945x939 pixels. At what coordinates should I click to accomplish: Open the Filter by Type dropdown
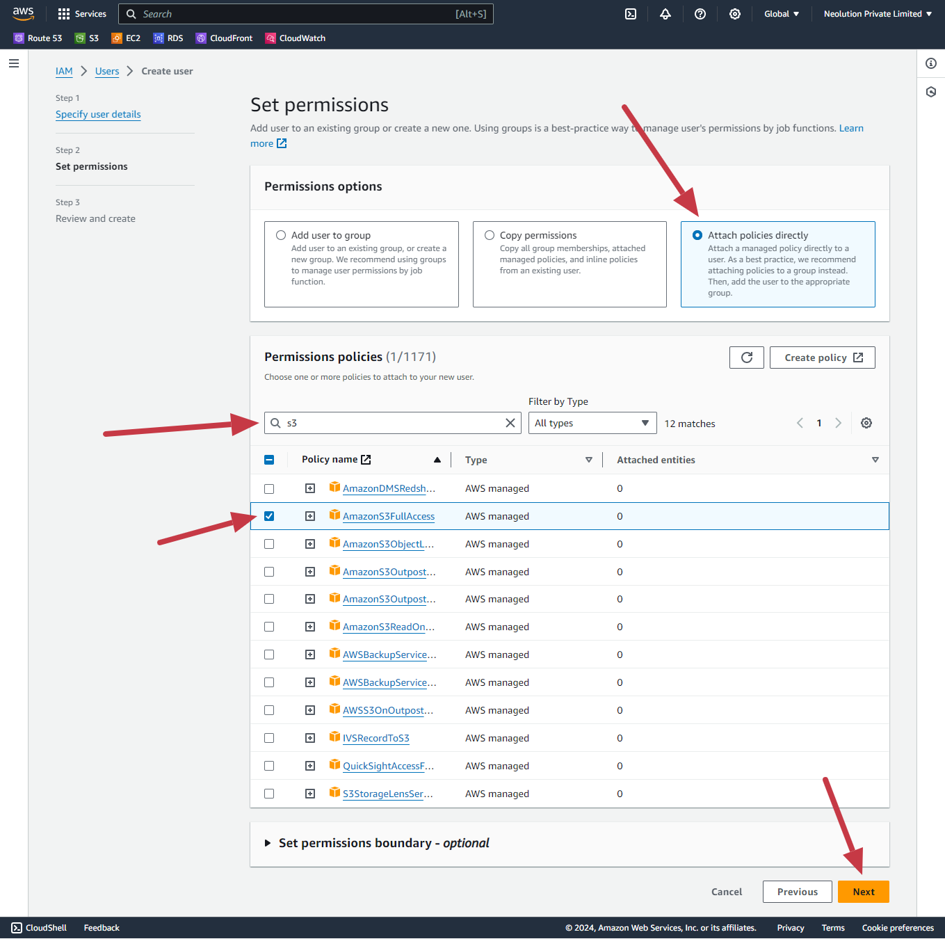(x=592, y=423)
